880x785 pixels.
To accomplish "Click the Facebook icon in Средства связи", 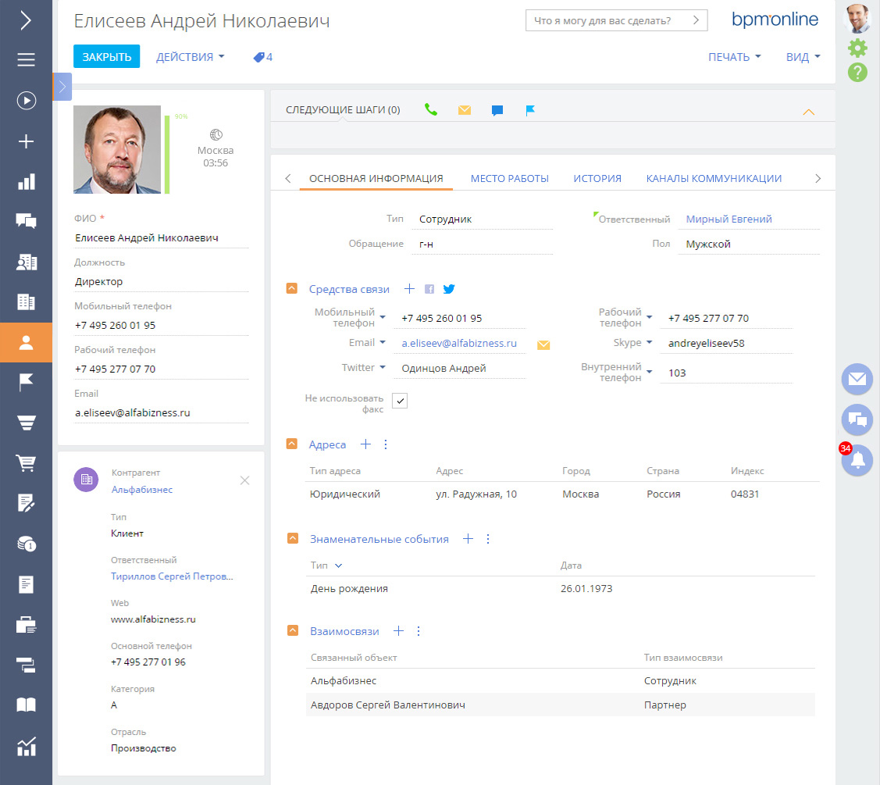I will pyautogui.click(x=429, y=289).
